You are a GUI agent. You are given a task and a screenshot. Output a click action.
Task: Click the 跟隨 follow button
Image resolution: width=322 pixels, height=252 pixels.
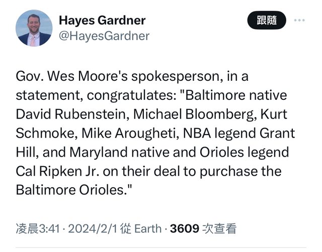point(267,21)
